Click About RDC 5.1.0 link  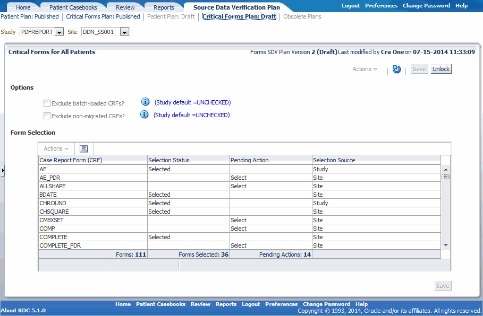pos(23,311)
